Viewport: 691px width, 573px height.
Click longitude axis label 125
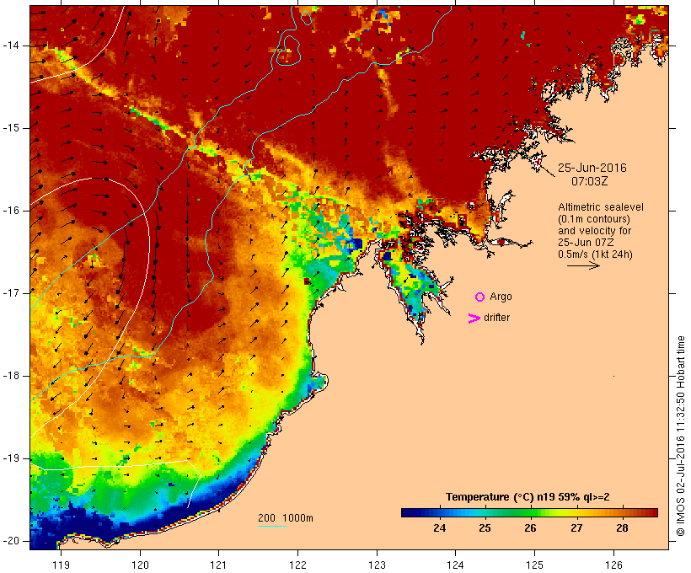point(534,565)
